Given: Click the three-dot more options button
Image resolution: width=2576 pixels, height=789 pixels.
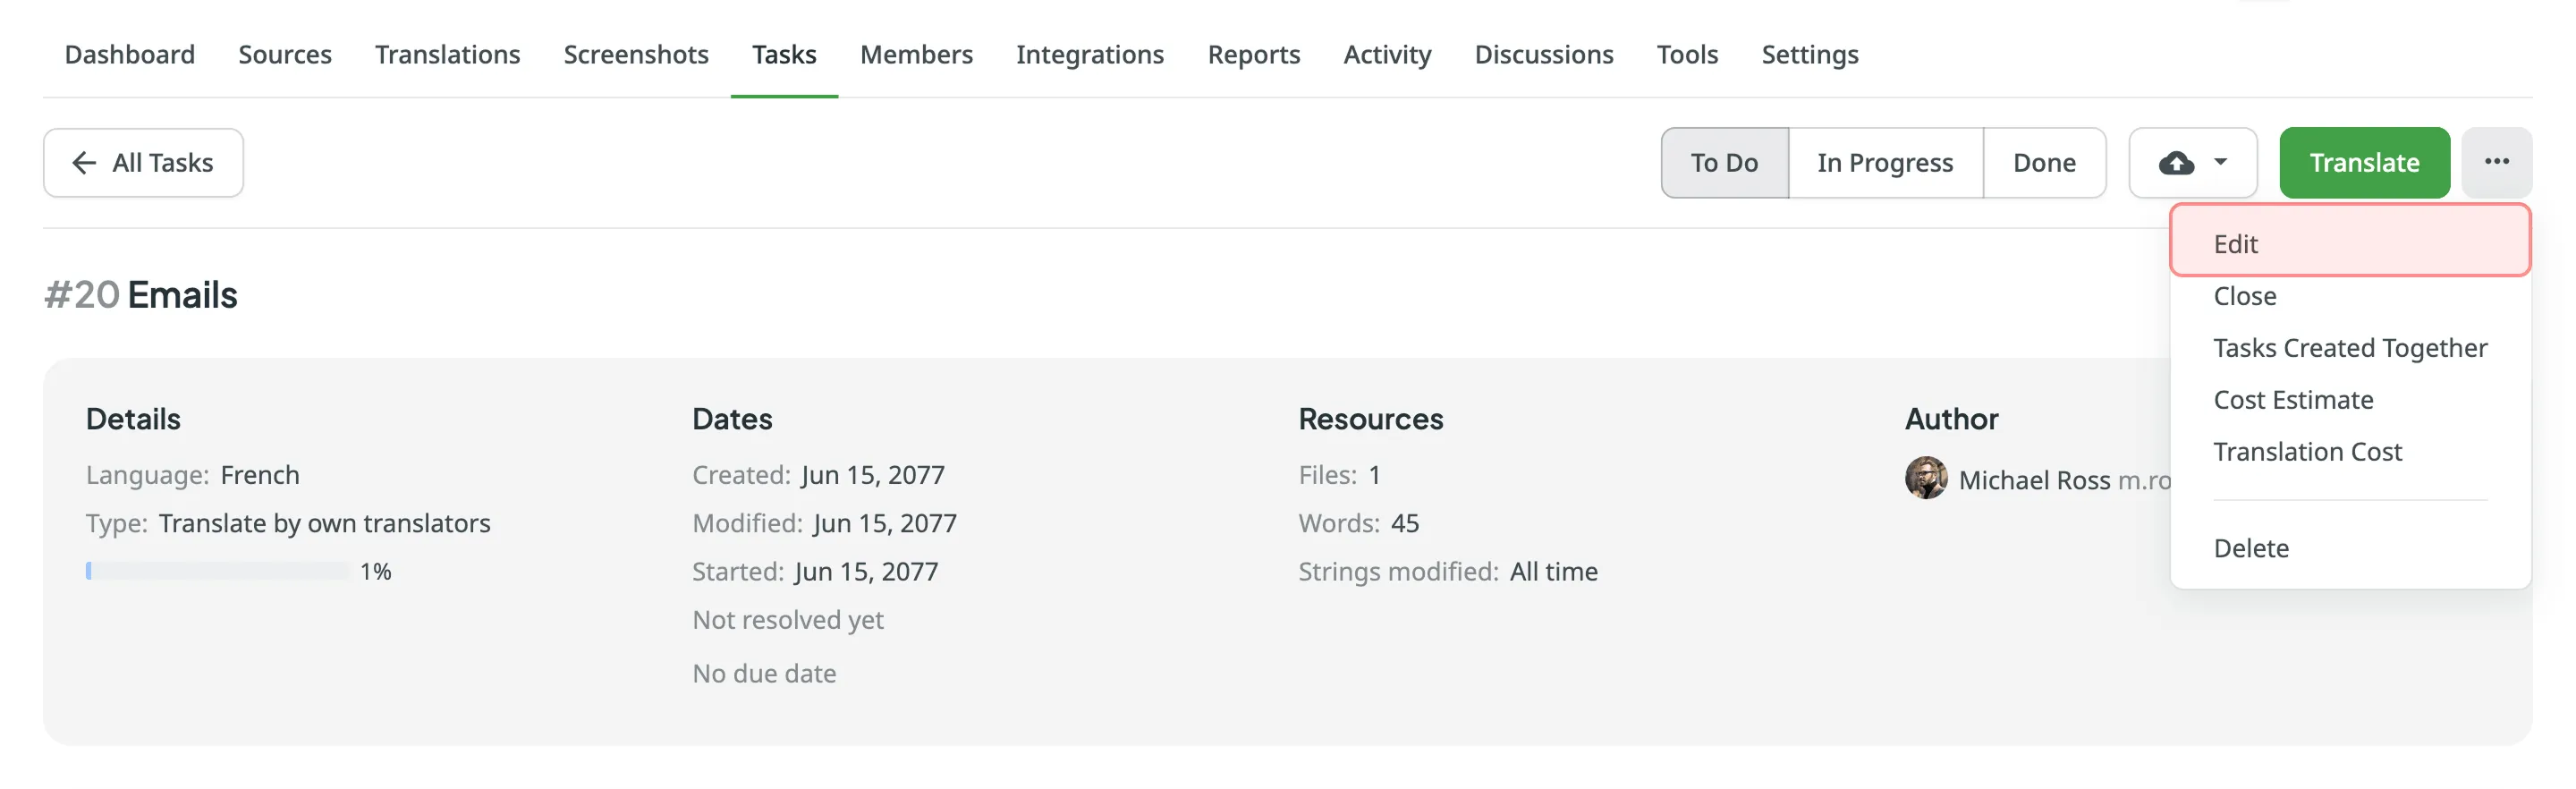Looking at the screenshot, I should click(2496, 162).
